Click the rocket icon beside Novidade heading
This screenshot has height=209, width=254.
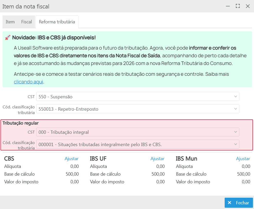(x=7, y=38)
